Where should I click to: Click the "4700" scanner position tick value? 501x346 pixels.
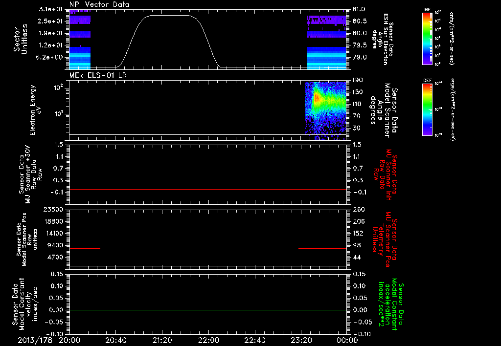click(55, 257)
